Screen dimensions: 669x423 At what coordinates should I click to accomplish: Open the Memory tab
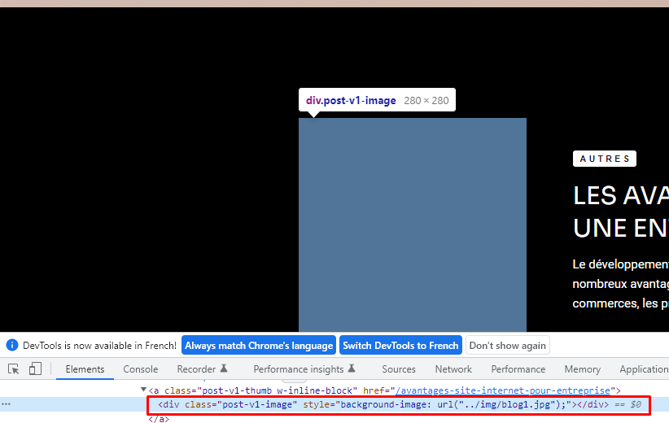coord(583,369)
